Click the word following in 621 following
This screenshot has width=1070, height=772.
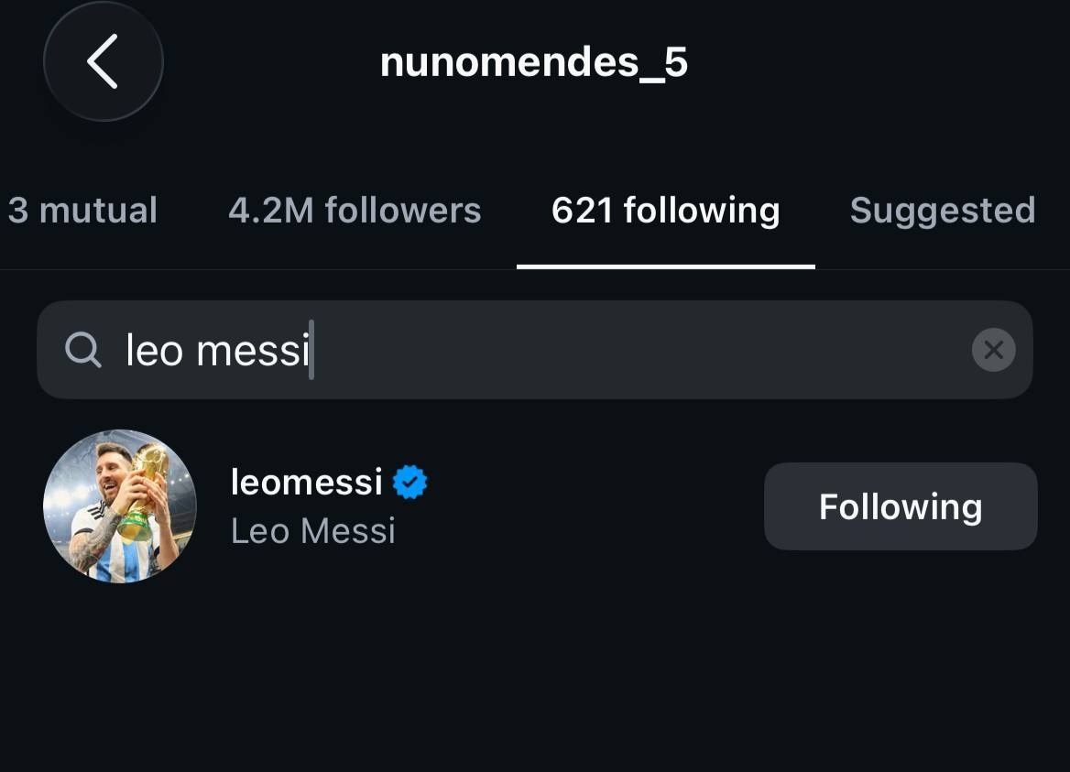point(702,212)
